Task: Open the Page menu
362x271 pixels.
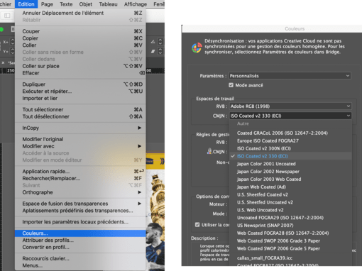Action: point(47,4)
